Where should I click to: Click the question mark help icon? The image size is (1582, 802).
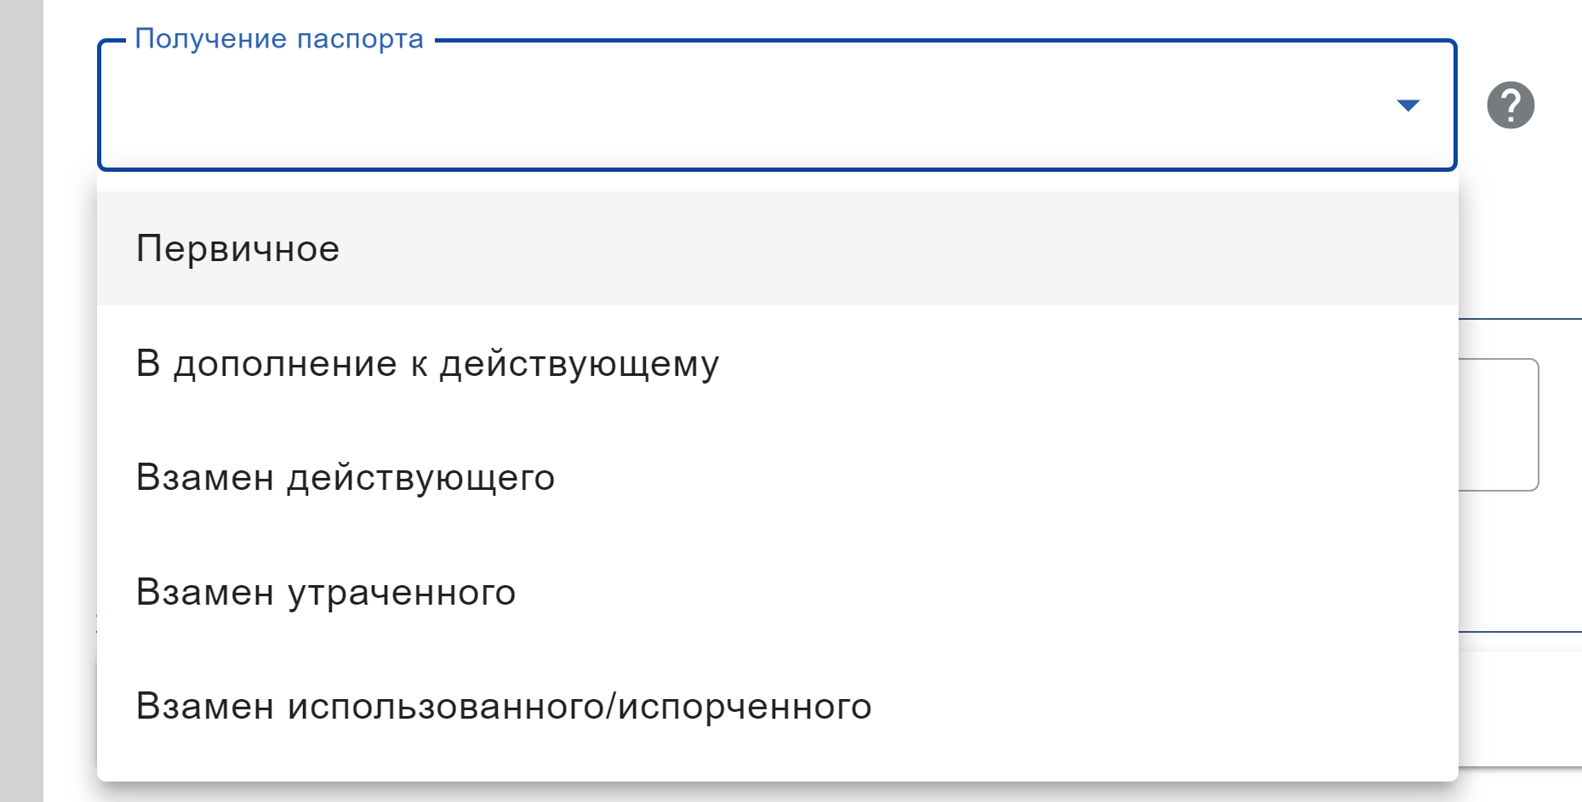[1511, 105]
